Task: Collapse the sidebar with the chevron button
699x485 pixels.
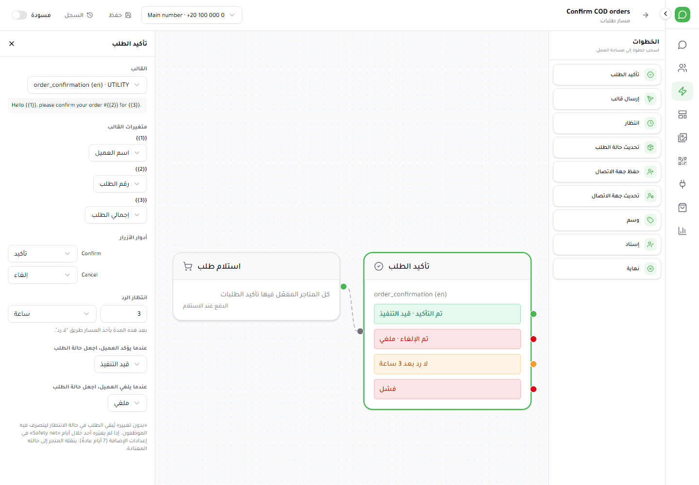Action: (666, 14)
